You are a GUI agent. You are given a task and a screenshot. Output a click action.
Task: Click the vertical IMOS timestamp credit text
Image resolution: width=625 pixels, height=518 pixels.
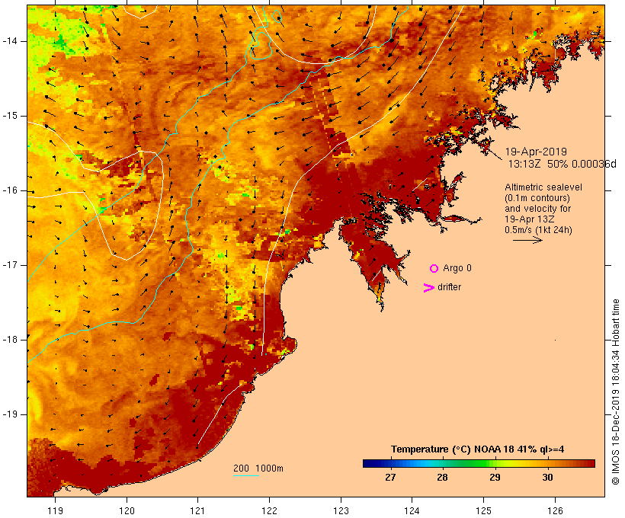(x=616, y=392)
